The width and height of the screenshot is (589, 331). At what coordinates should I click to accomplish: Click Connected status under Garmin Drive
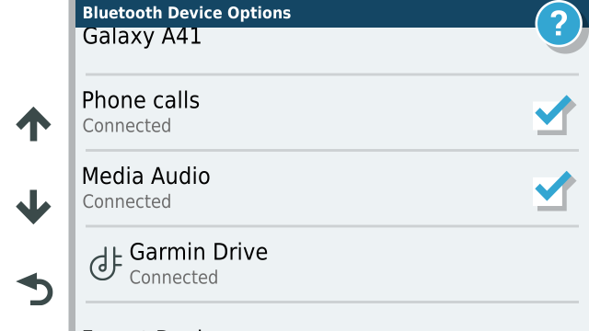tap(174, 278)
